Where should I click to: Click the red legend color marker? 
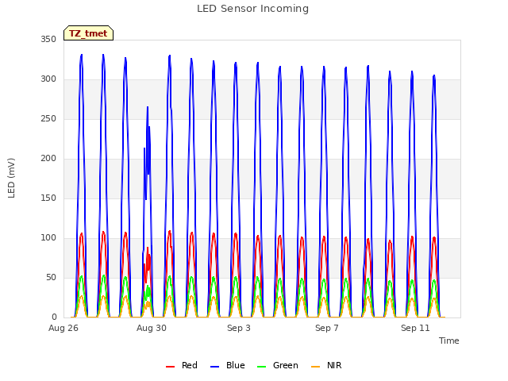[170, 367]
